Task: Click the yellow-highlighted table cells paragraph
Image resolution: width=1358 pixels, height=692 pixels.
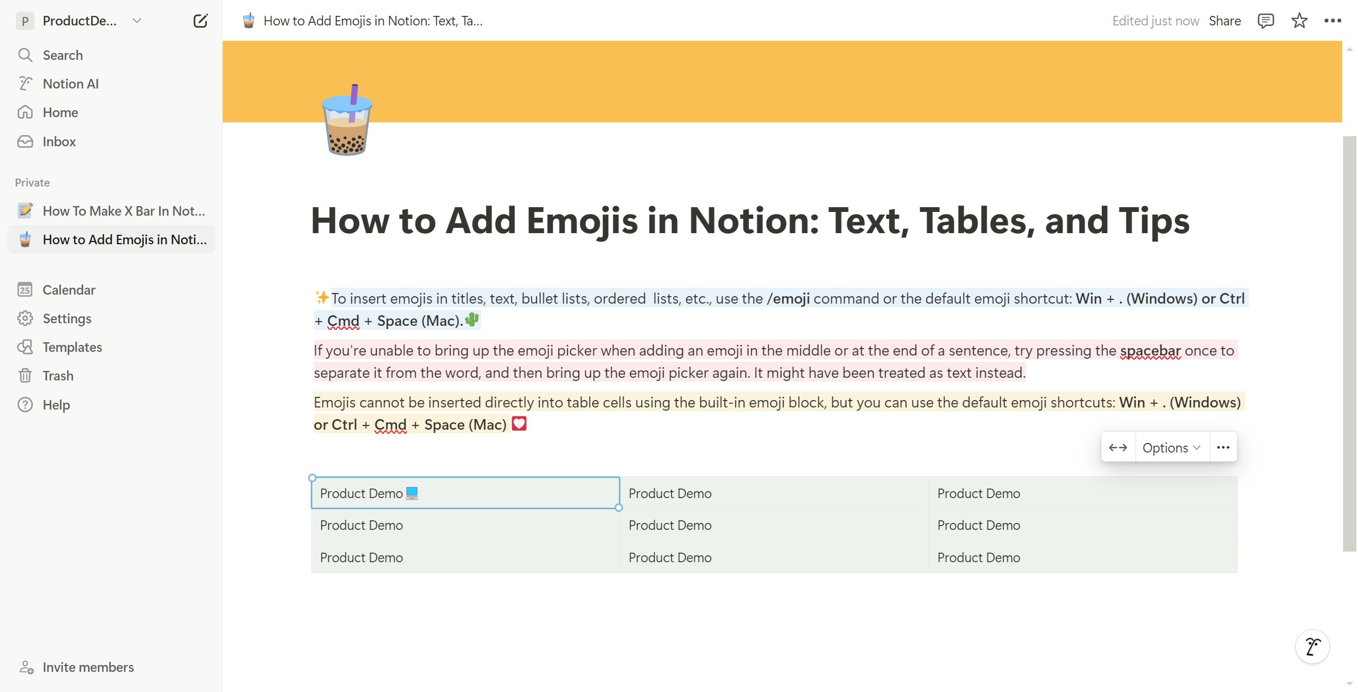Action: click(778, 413)
